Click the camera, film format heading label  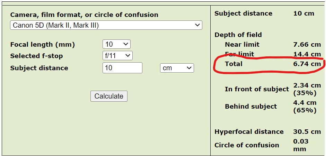[x=84, y=15]
